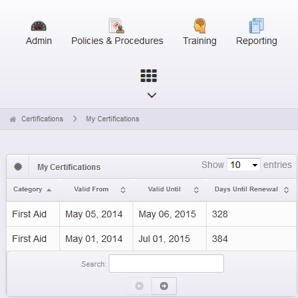Expand the chevron below grid icon
The width and height of the screenshot is (298, 298).
click(152, 95)
